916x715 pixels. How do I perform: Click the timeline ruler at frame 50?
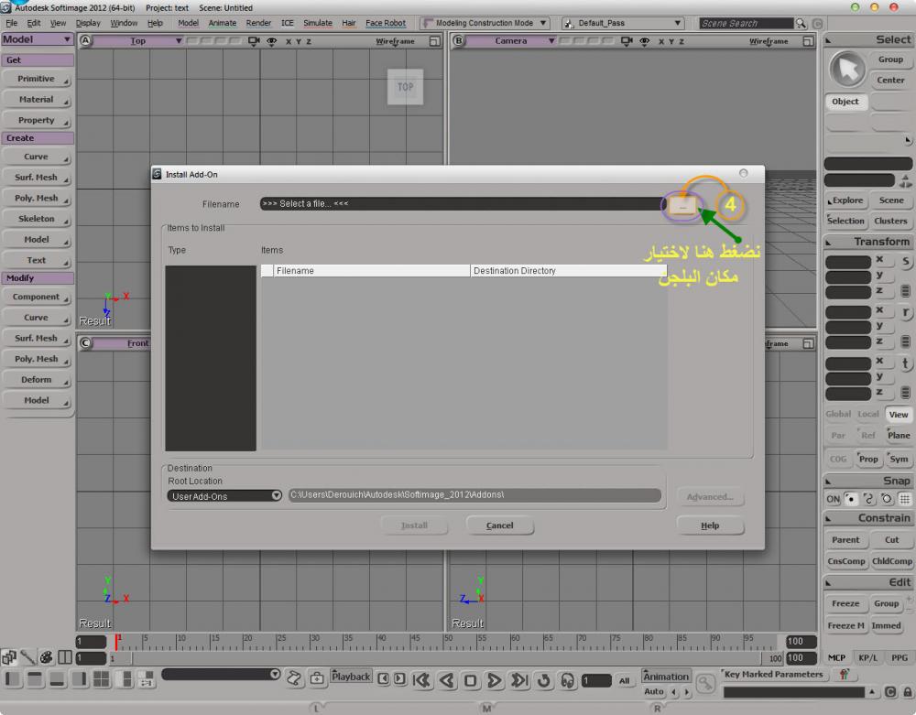point(446,642)
